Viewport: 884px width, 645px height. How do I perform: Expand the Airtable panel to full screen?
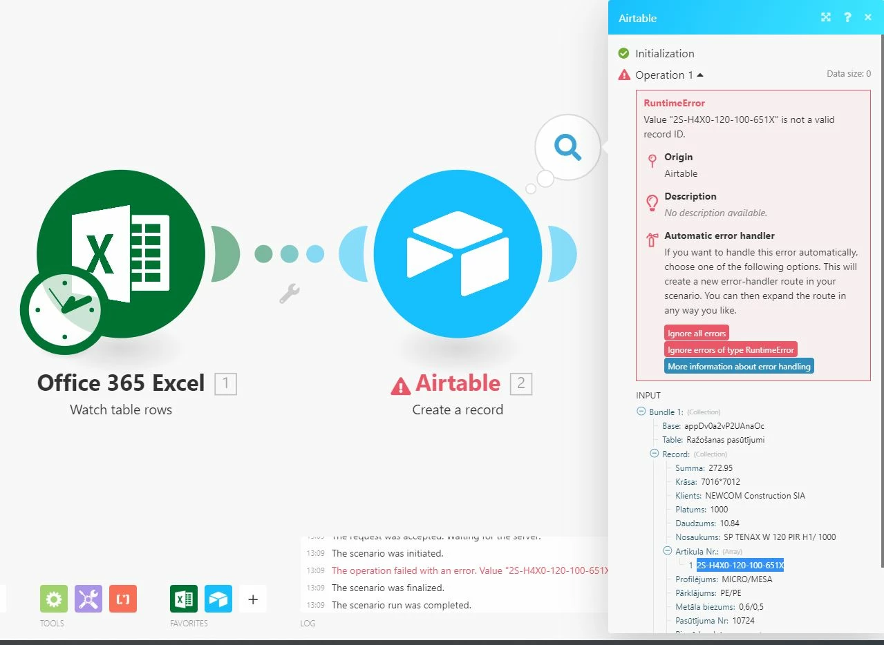[826, 17]
